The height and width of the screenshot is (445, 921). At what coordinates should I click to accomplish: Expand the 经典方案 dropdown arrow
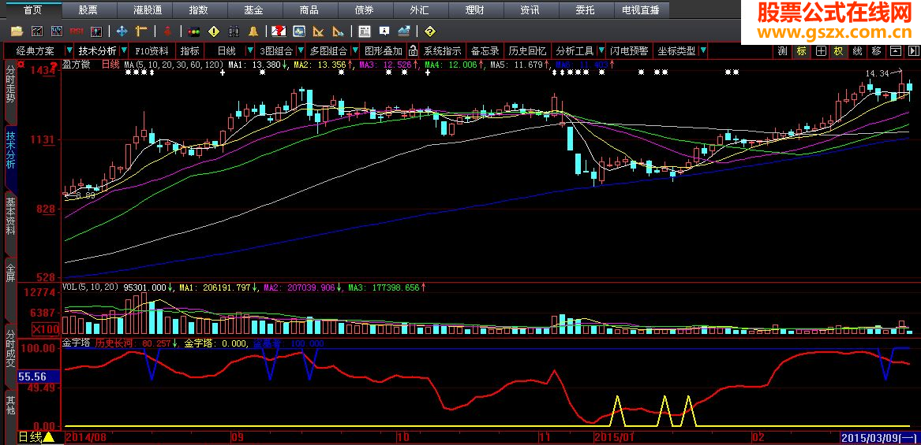pyautogui.click(x=62, y=50)
